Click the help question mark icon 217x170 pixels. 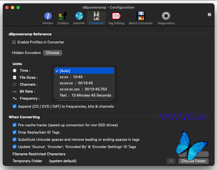209,14
